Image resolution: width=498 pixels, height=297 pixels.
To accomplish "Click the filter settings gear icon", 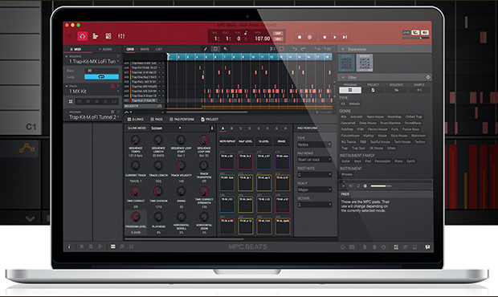I will click(x=428, y=77).
